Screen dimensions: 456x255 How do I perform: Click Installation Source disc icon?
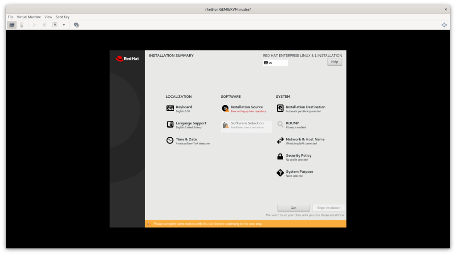(225, 108)
